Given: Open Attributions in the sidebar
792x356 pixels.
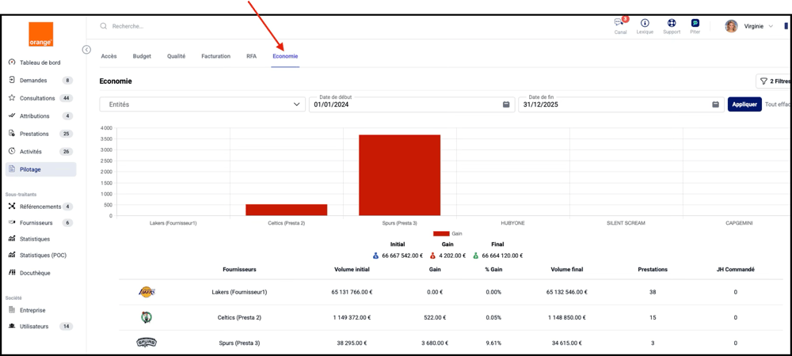Looking at the screenshot, I should [34, 116].
